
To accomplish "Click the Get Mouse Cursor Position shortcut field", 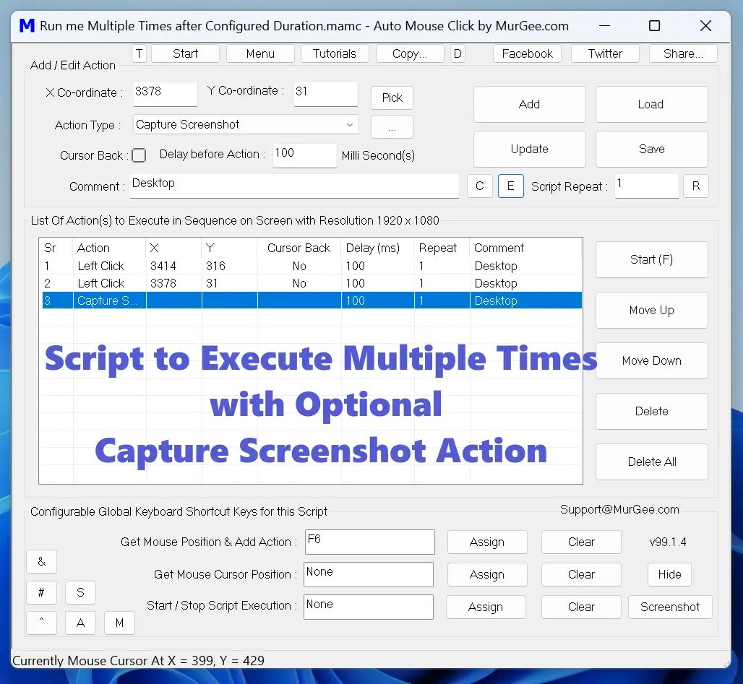I will [x=369, y=575].
